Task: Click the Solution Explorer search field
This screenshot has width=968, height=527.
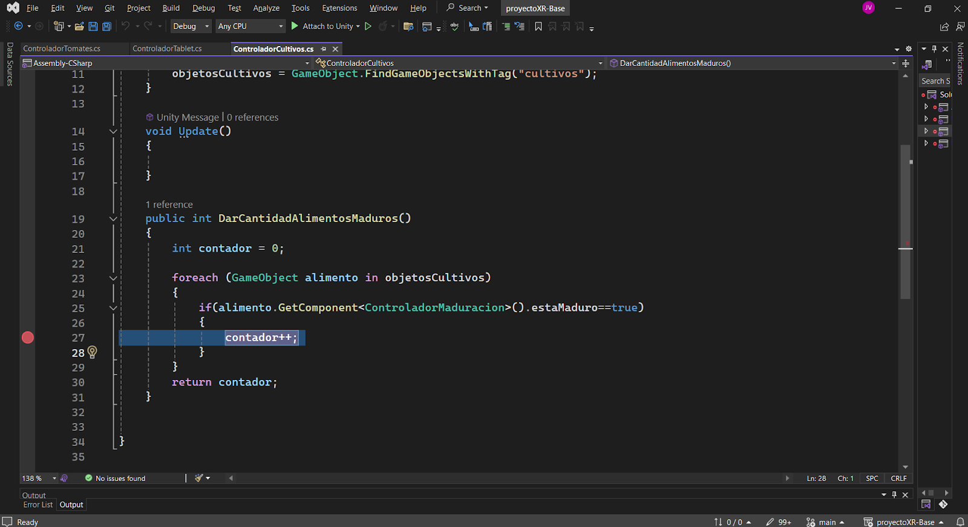Action: click(x=935, y=80)
